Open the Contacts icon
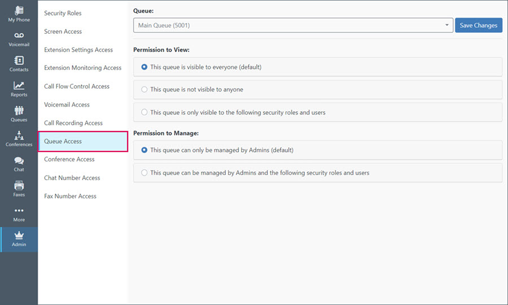The image size is (508, 305). [x=19, y=60]
